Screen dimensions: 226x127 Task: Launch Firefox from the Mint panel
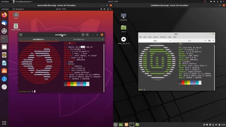(x=126, y=125)
